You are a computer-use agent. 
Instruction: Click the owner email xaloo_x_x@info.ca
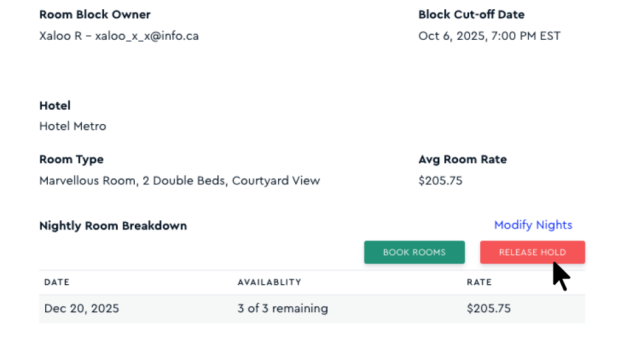tap(147, 36)
